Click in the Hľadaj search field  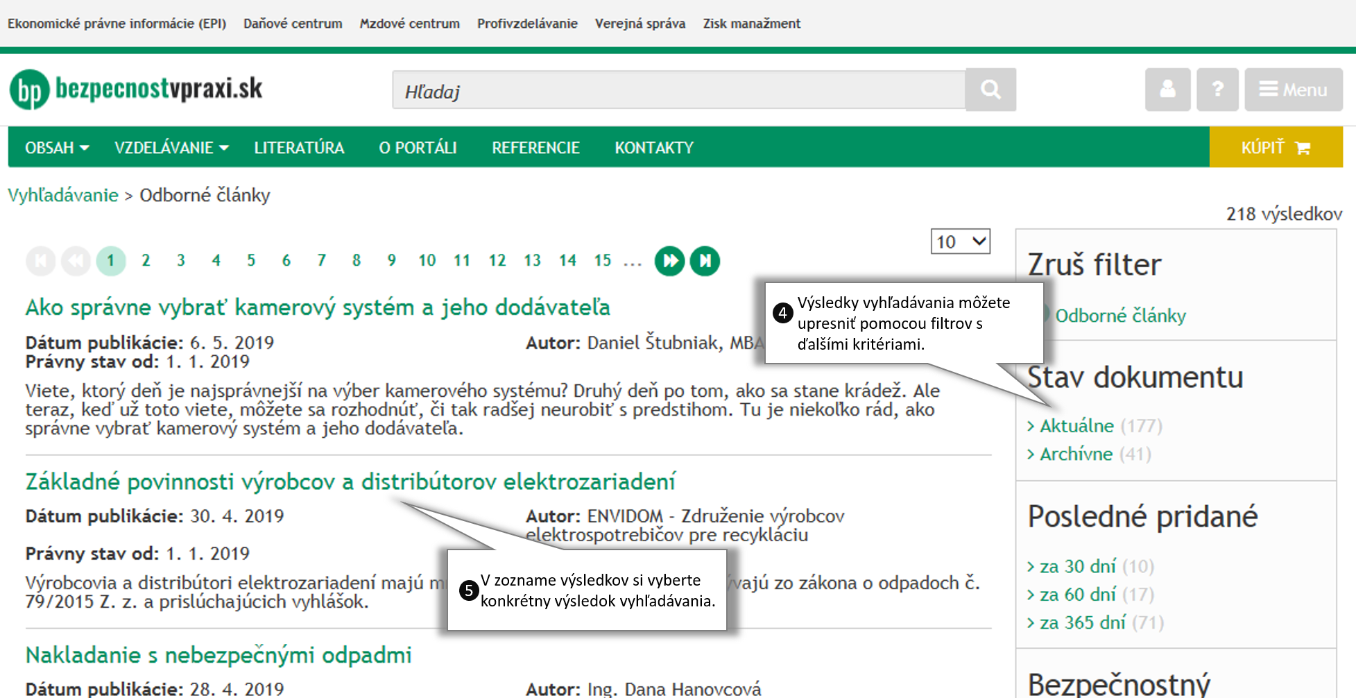tap(678, 90)
